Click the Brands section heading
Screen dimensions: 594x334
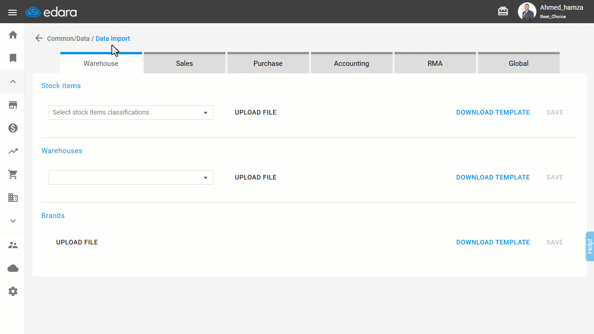click(53, 216)
